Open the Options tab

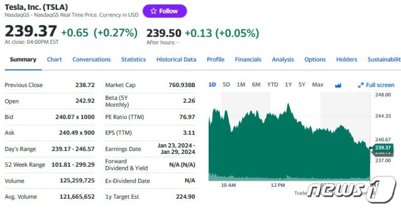click(x=315, y=59)
